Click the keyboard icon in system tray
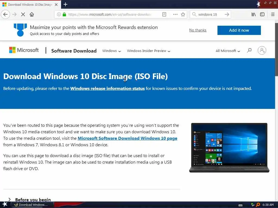 tap(241, 205)
